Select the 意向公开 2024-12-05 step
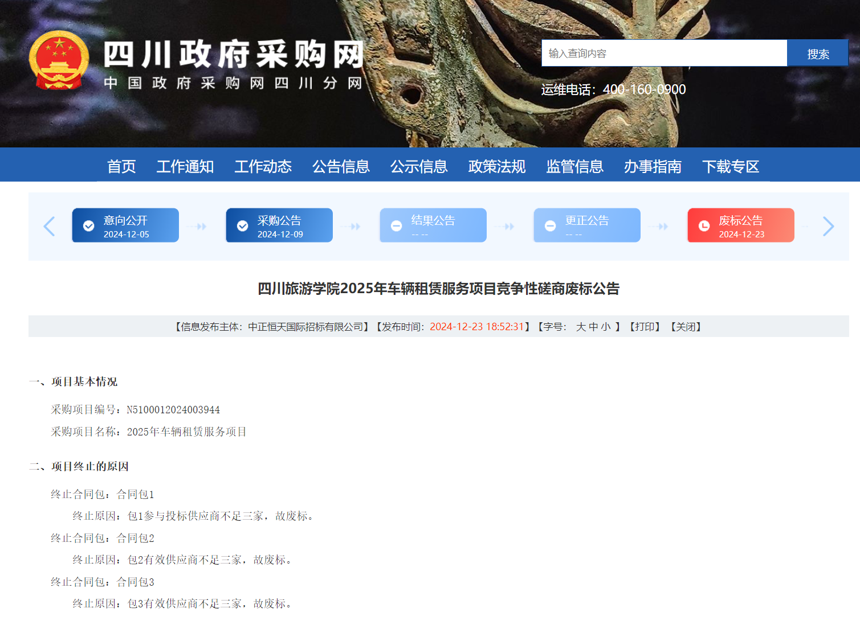Image resolution: width=860 pixels, height=629 pixels. point(125,225)
